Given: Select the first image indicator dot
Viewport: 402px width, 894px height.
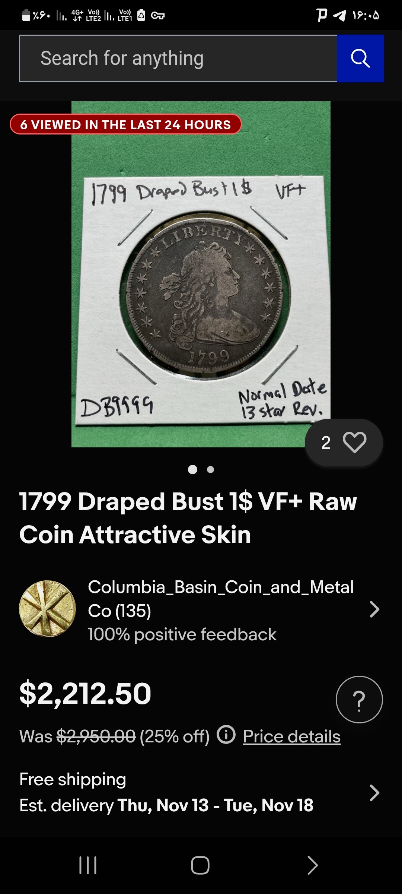Looking at the screenshot, I should click(x=192, y=469).
